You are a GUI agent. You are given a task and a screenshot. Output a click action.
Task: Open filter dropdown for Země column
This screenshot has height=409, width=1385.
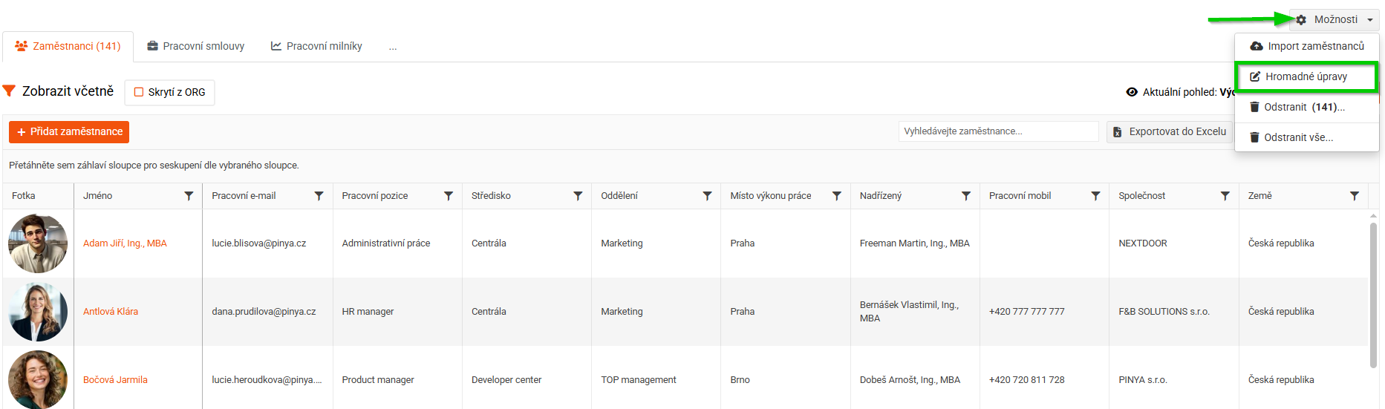[1355, 196]
